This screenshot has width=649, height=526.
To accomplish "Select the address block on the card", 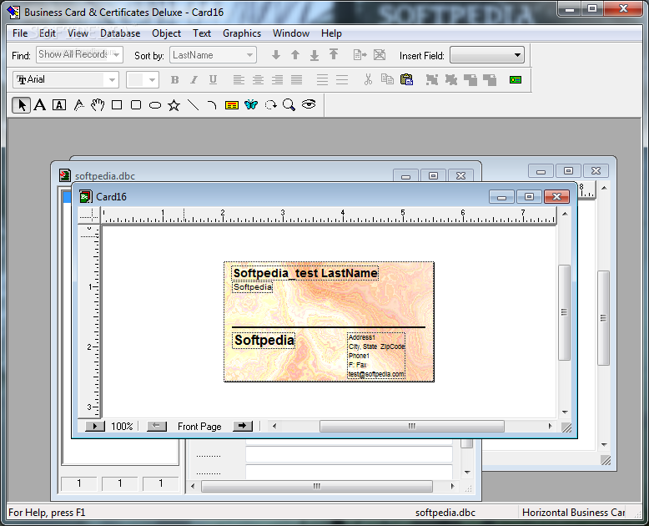I will pos(376,356).
